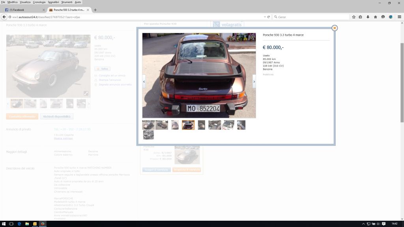Click the Pubblicità label in popup

pos(268,74)
